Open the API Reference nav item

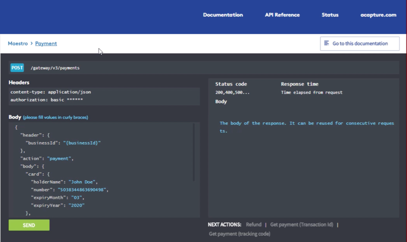coord(282,15)
